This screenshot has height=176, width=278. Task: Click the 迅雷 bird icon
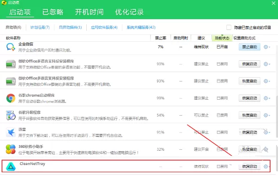click(11, 132)
